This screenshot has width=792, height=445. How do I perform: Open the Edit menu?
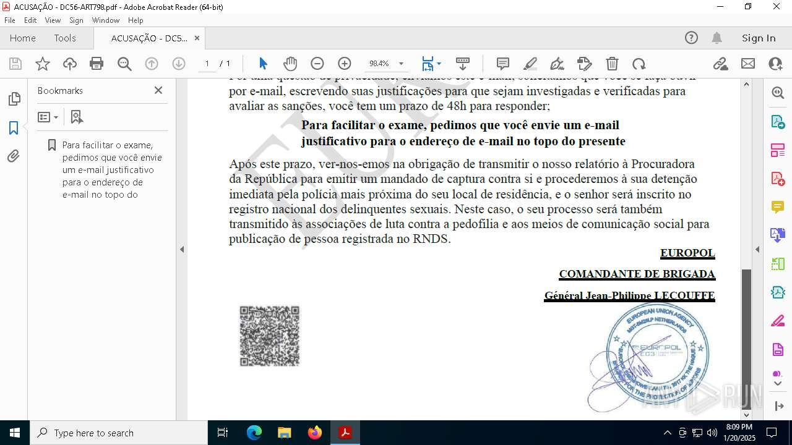[x=30, y=20]
